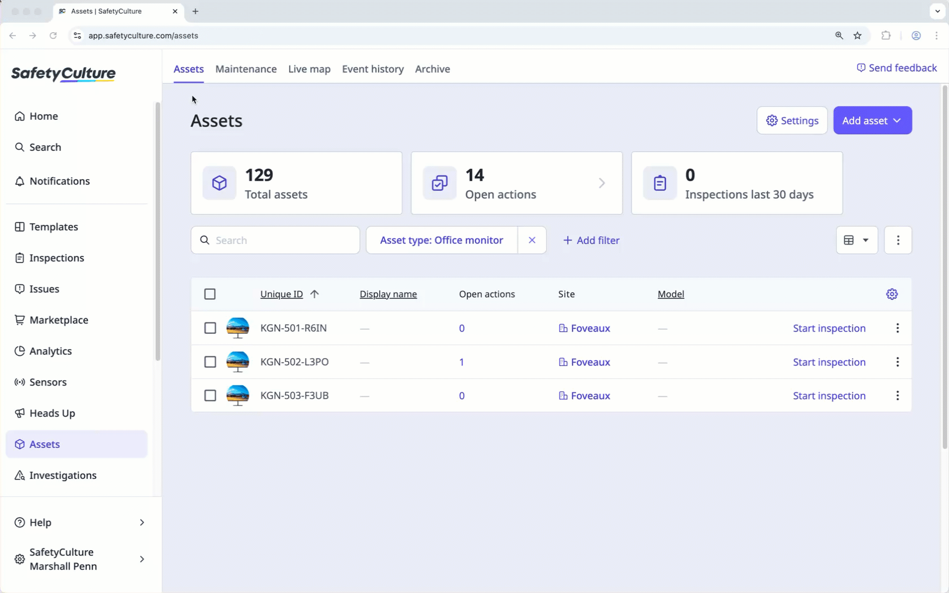Open the table view switcher dropdown
Viewport: 949px width, 593px height.
(857, 240)
